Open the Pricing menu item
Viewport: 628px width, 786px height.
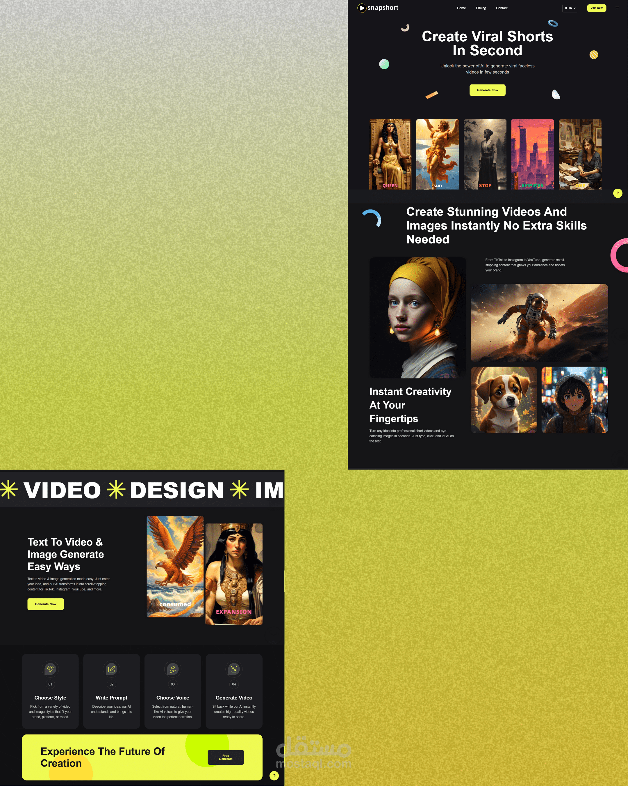(x=481, y=8)
